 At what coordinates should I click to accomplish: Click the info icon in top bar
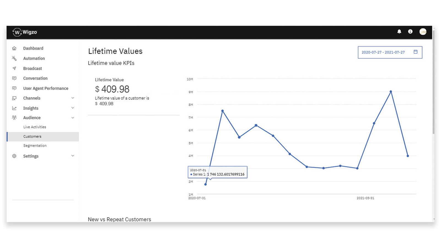pyautogui.click(x=411, y=32)
